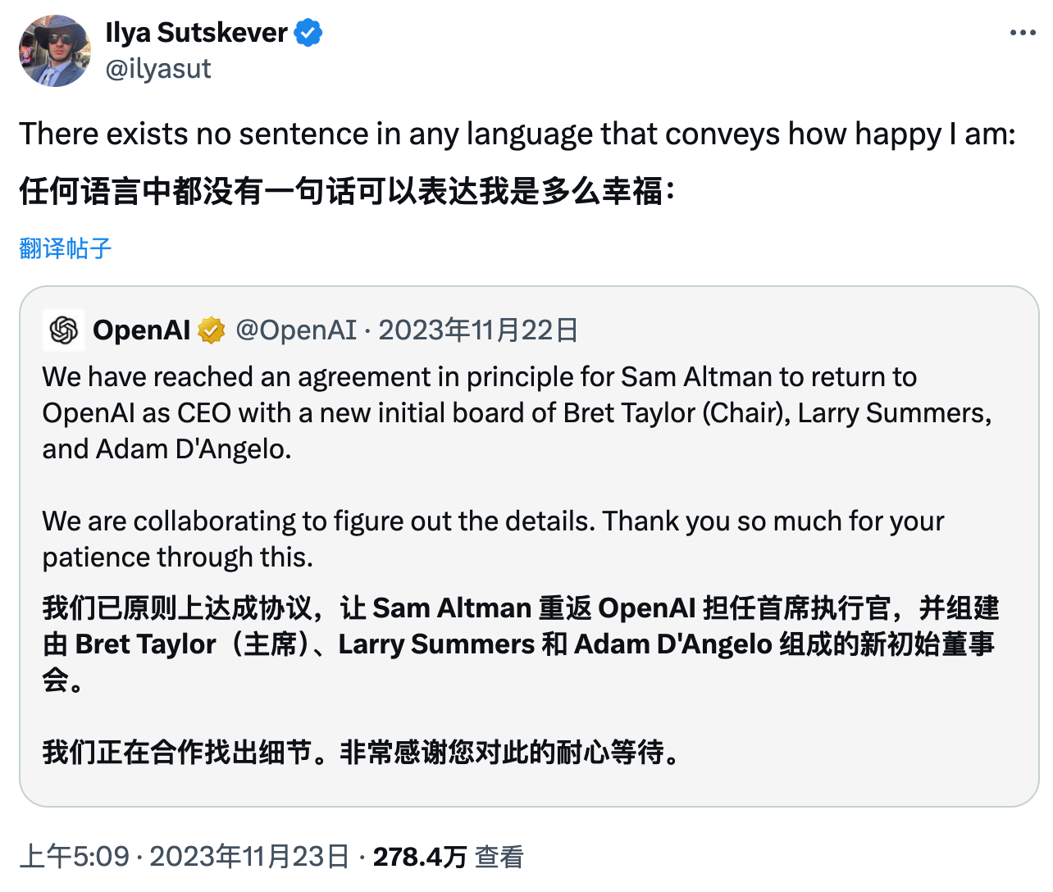Open the three-dot more options menu
The image size is (1053, 892).
tap(1023, 33)
